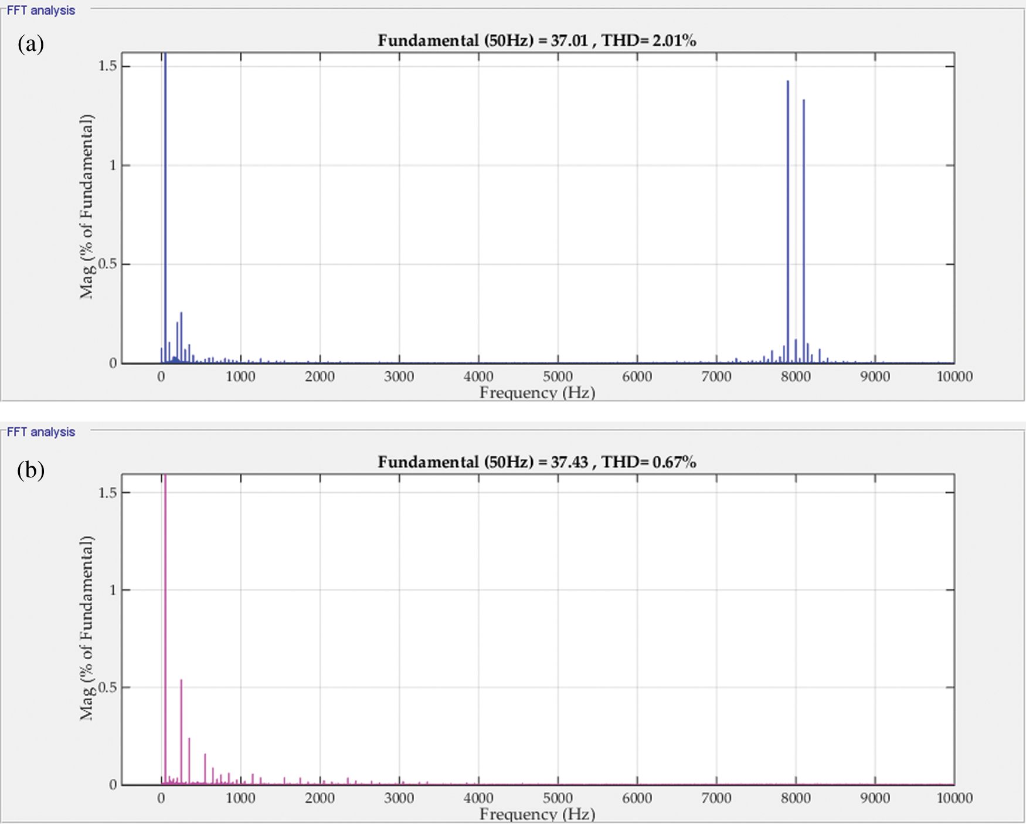Select the Frequency (Hz) label under the blue plot
1026x824 pixels.
click(537, 392)
